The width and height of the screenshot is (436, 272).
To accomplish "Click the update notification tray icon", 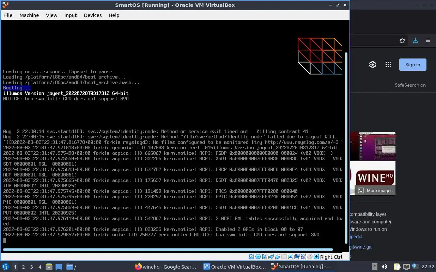I will click(415, 266).
